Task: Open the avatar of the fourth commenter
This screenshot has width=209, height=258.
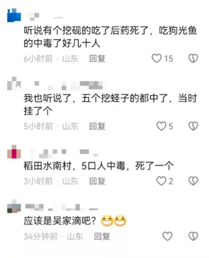Action: point(14,206)
